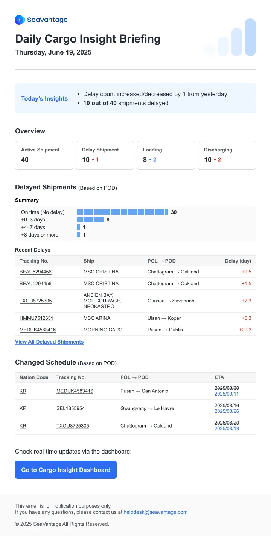Open the View All Delayed Shipments link

click(49, 342)
